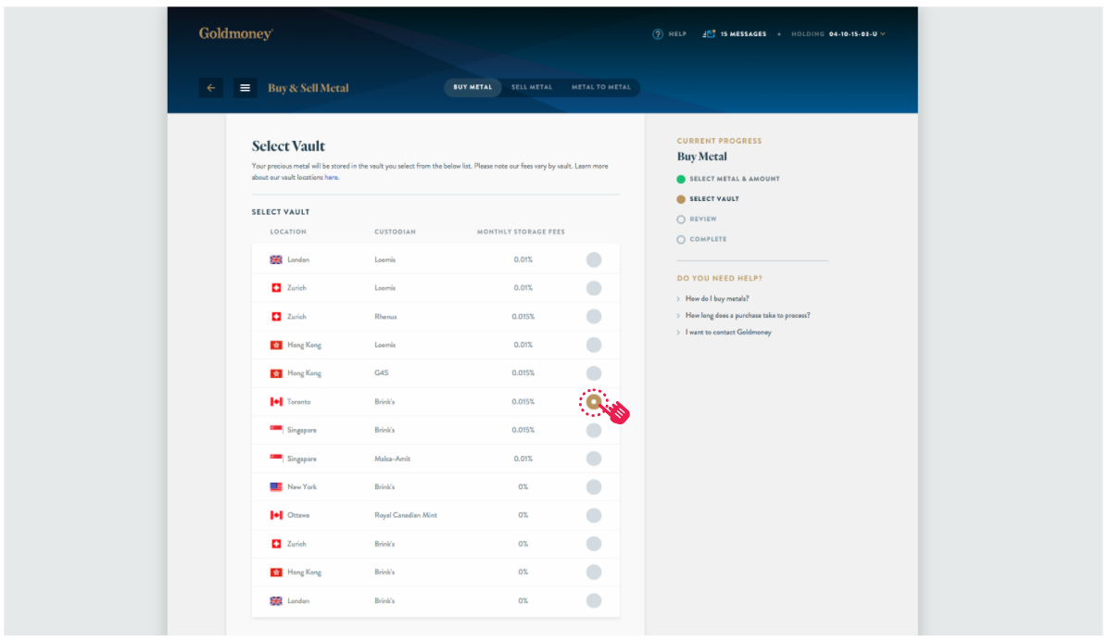Open the 'here' vault locations link
This screenshot has width=1109, height=642.
click(x=331, y=178)
